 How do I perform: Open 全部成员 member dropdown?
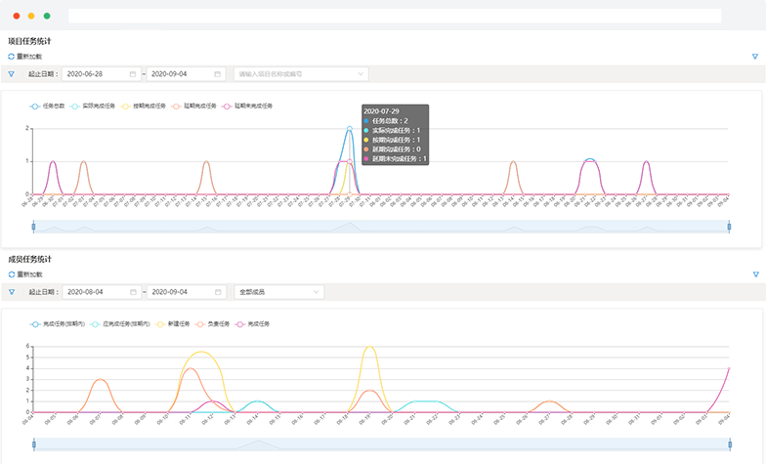pos(279,292)
